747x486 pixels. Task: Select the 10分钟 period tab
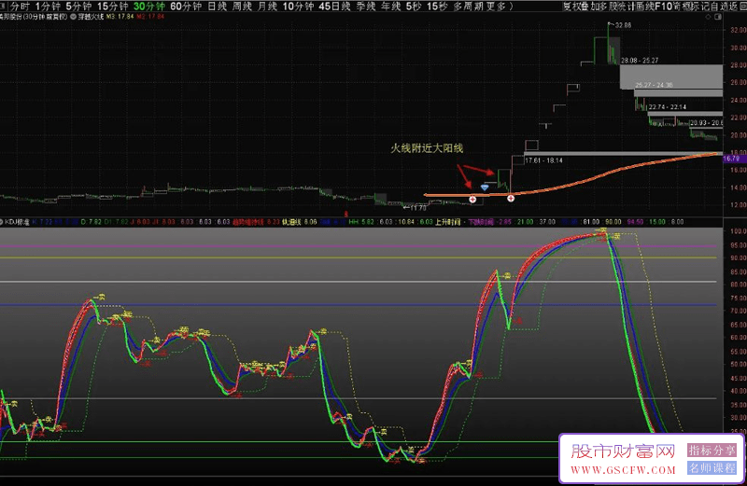tap(298, 7)
